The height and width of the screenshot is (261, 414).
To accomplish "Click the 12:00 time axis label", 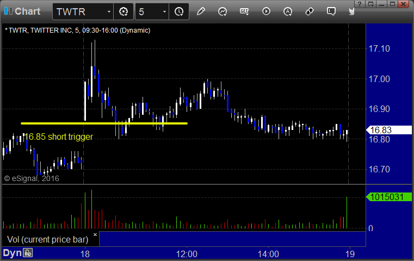I will [187, 254].
